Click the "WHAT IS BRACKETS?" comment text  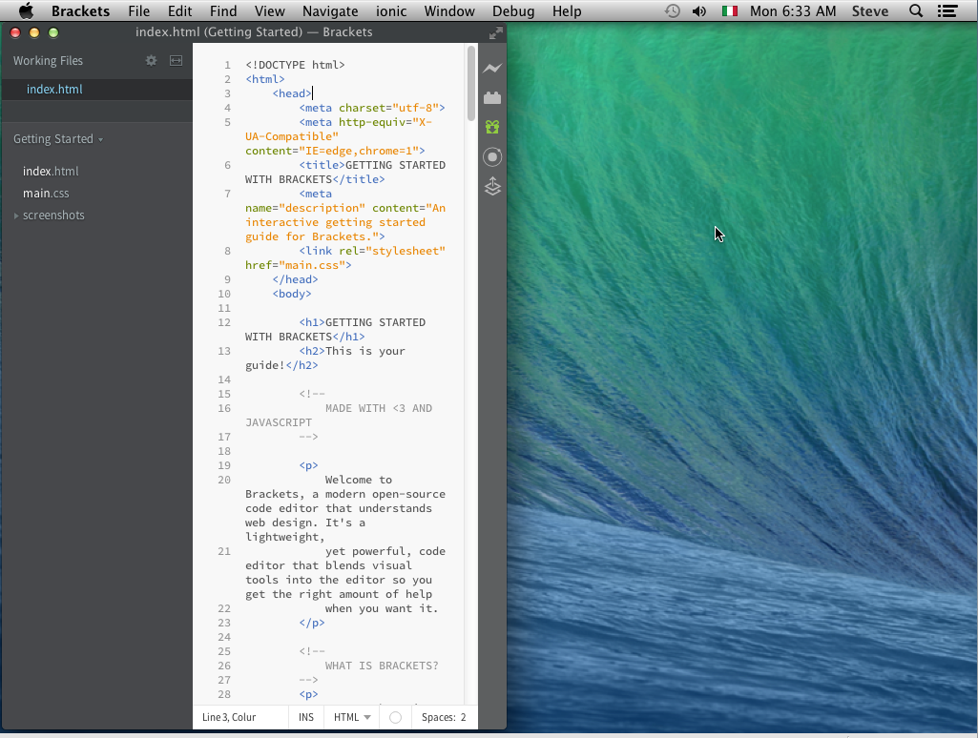(x=382, y=666)
